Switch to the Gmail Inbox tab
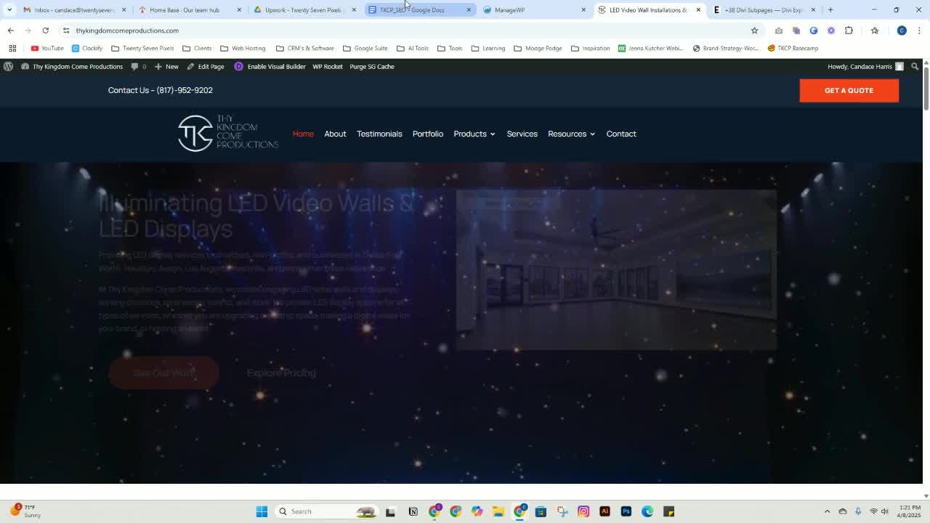This screenshot has height=523, width=930. (75, 10)
